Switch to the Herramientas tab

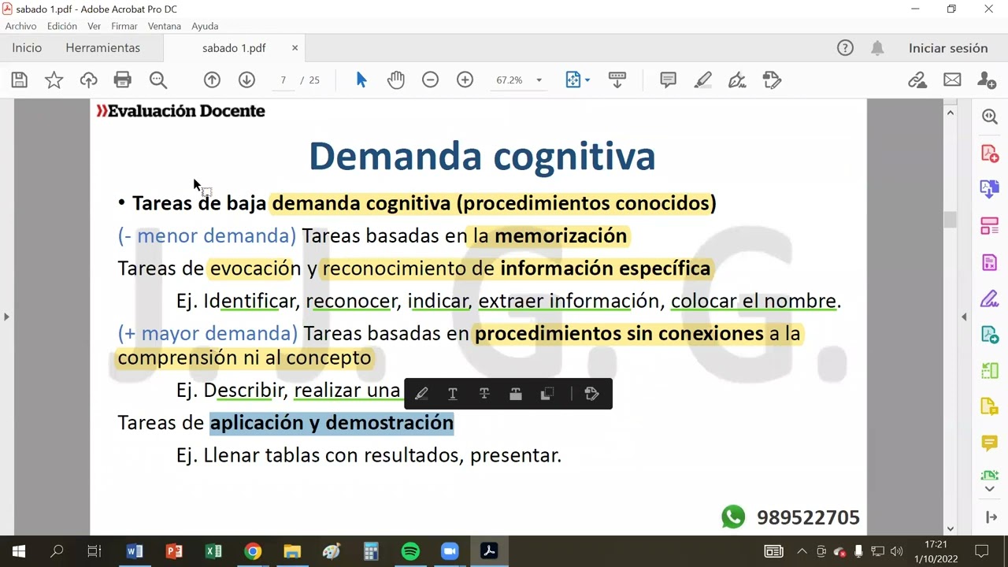pyautogui.click(x=102, y=48)
